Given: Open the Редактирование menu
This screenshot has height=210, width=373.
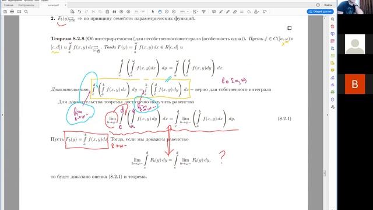Looking at the screenshot, I should click(15, 1).
